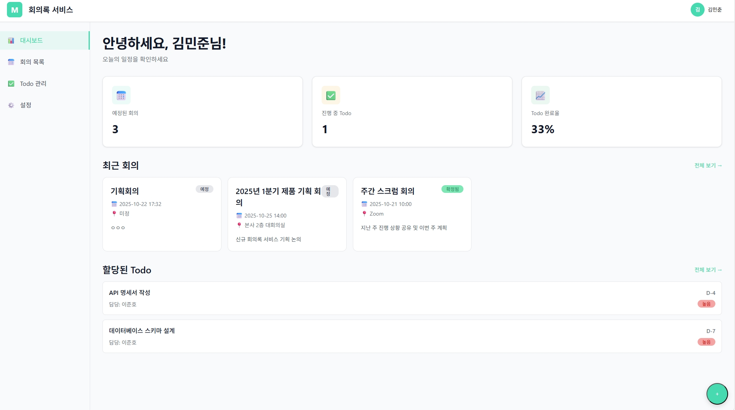
Task: Click 전체 보기 link next to 할당된 Todo
Action: click(708, 270)
